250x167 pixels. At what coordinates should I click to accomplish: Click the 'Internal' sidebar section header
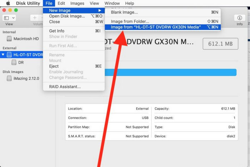tap(9, 32)
